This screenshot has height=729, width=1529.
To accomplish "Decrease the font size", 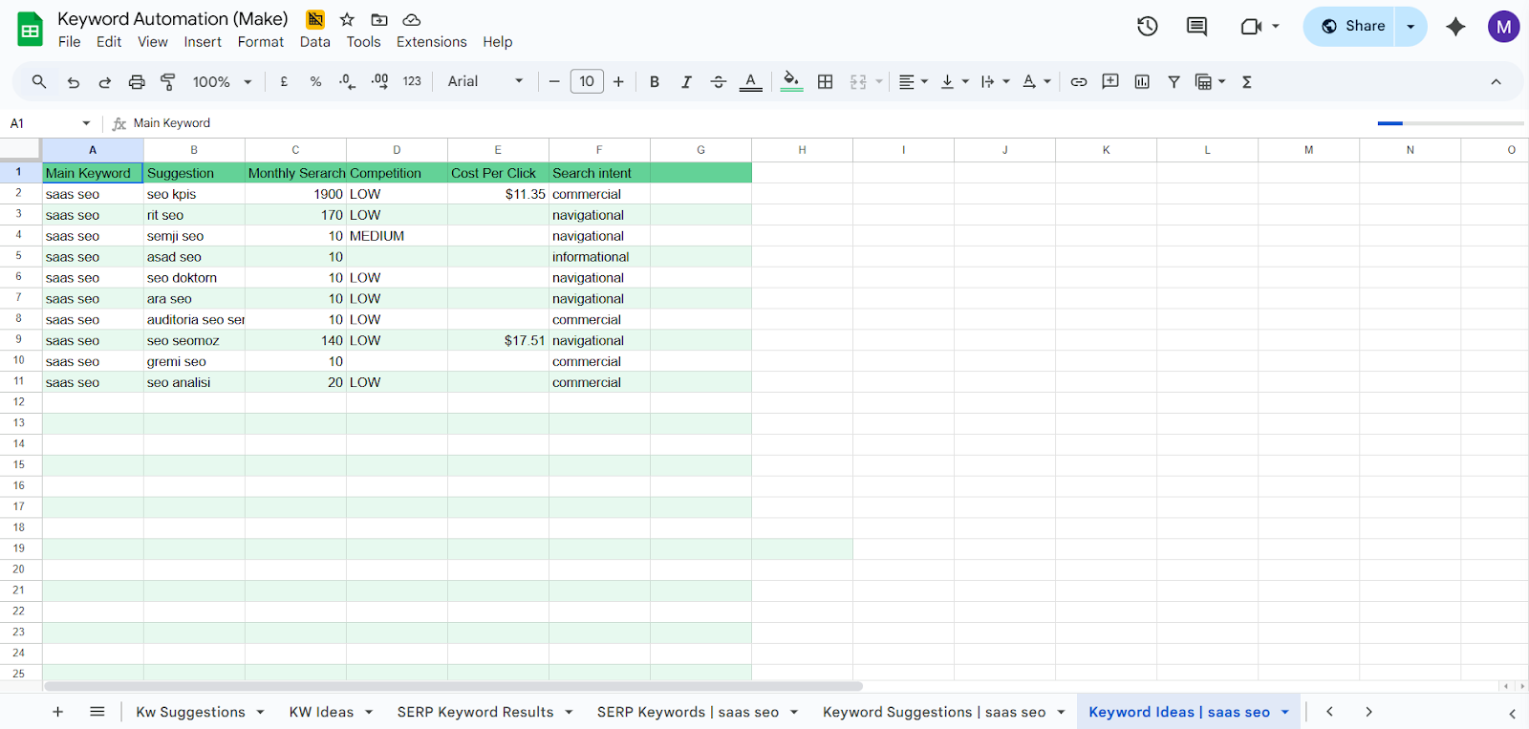I will [x=554, y=82].
